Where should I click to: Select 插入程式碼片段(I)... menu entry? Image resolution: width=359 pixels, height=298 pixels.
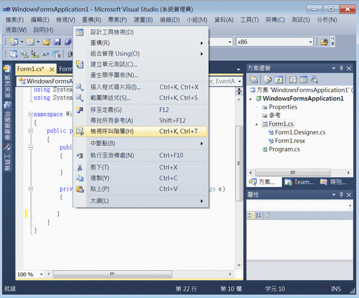(141, 87)
